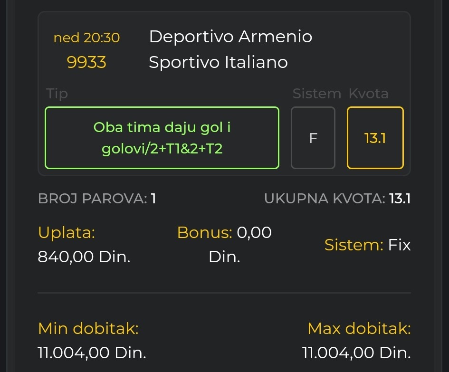Select the F system box
This screenshot has width=449, height=372.
313,138
